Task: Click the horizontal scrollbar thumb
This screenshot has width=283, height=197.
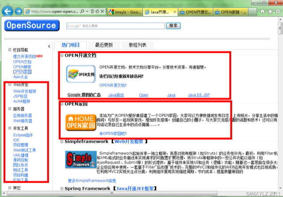Action: click(x=112, y=193)
